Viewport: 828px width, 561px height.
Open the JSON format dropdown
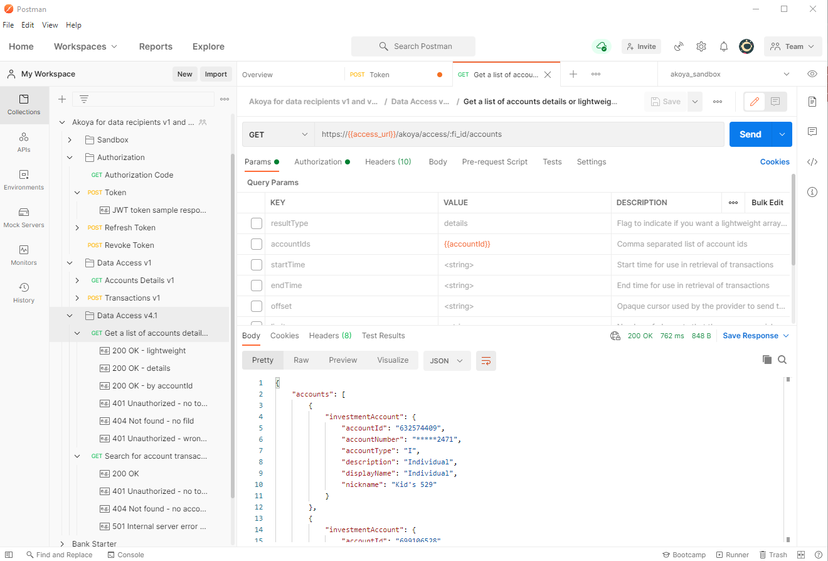[x=447, y=361]
